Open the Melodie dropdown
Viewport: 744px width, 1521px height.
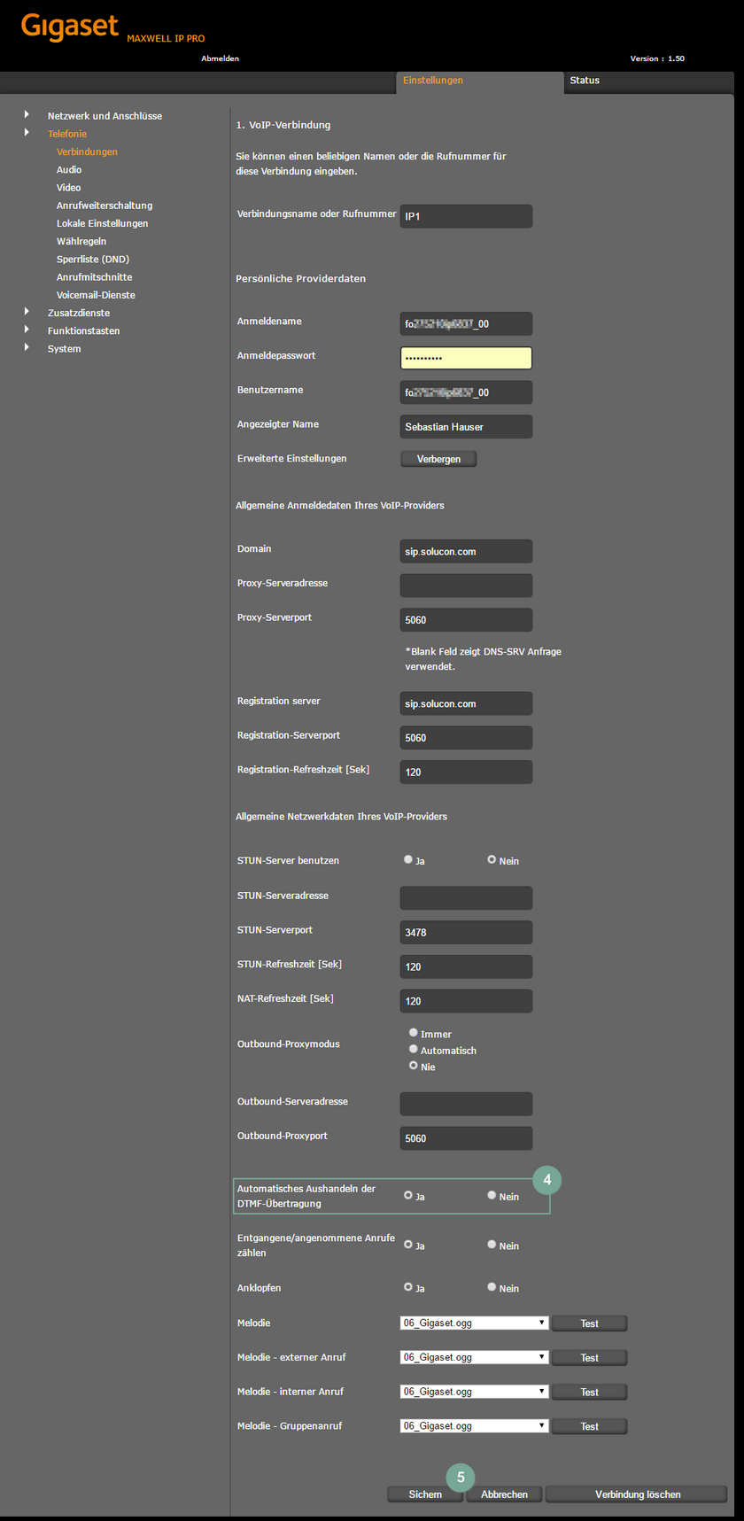pos(474,1323)
